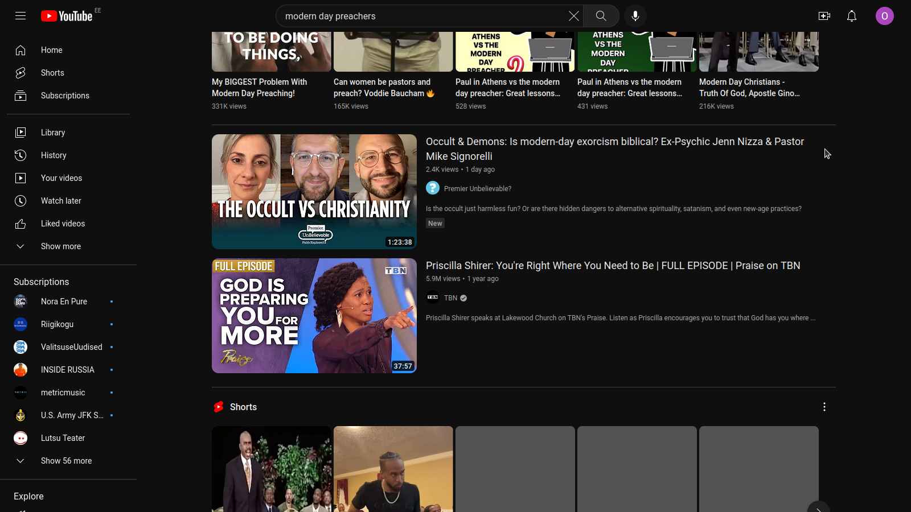Open the notifications bell
This screenshot has width=911, height=512.
pos(851,16)
